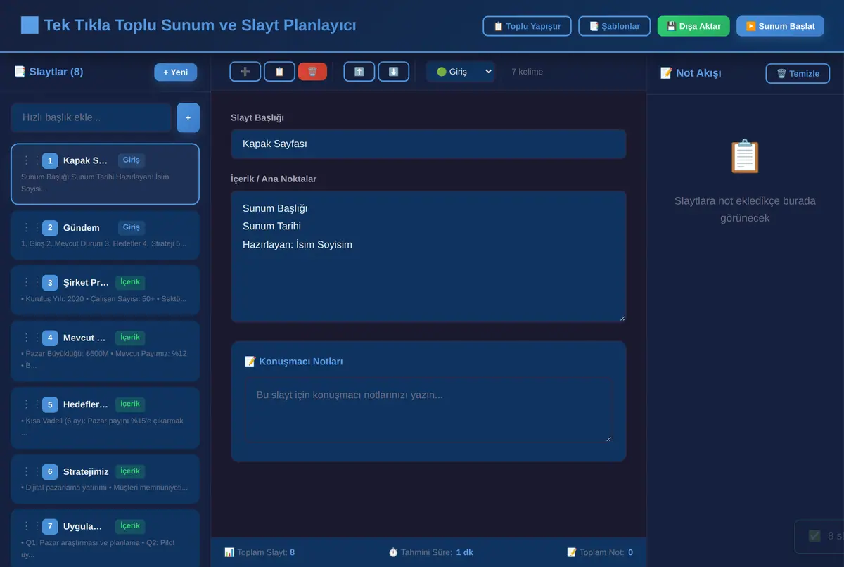Open the Giriş slide type dropdown

[x=461, y=72]
